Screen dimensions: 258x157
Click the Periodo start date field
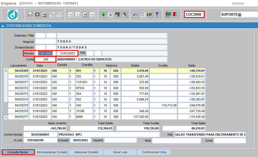point(46,53)
